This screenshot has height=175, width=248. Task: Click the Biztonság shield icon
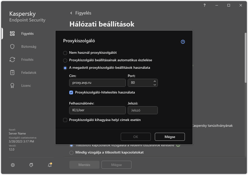click(x=12, y=46)
